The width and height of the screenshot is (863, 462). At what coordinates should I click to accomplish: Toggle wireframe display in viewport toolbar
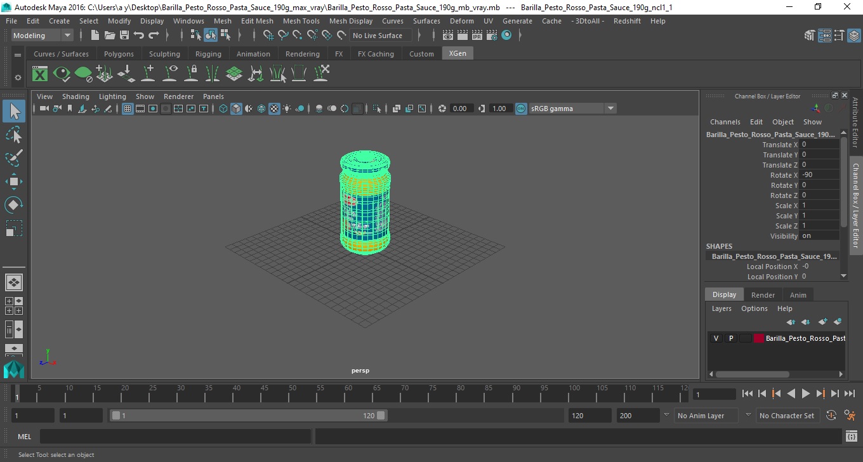tap(223, 109)
